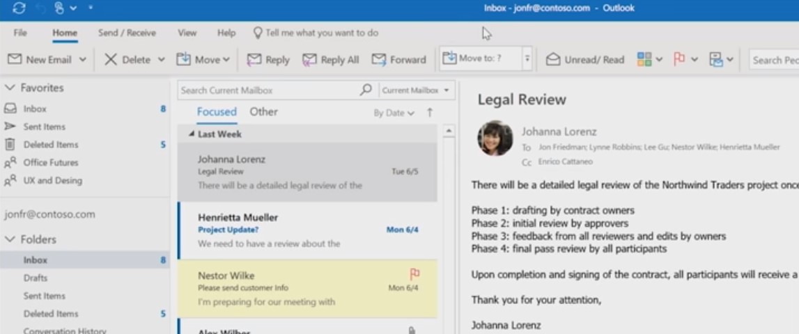Click Enrico Cattaneo in the Cc line

(x=565, y=162)
